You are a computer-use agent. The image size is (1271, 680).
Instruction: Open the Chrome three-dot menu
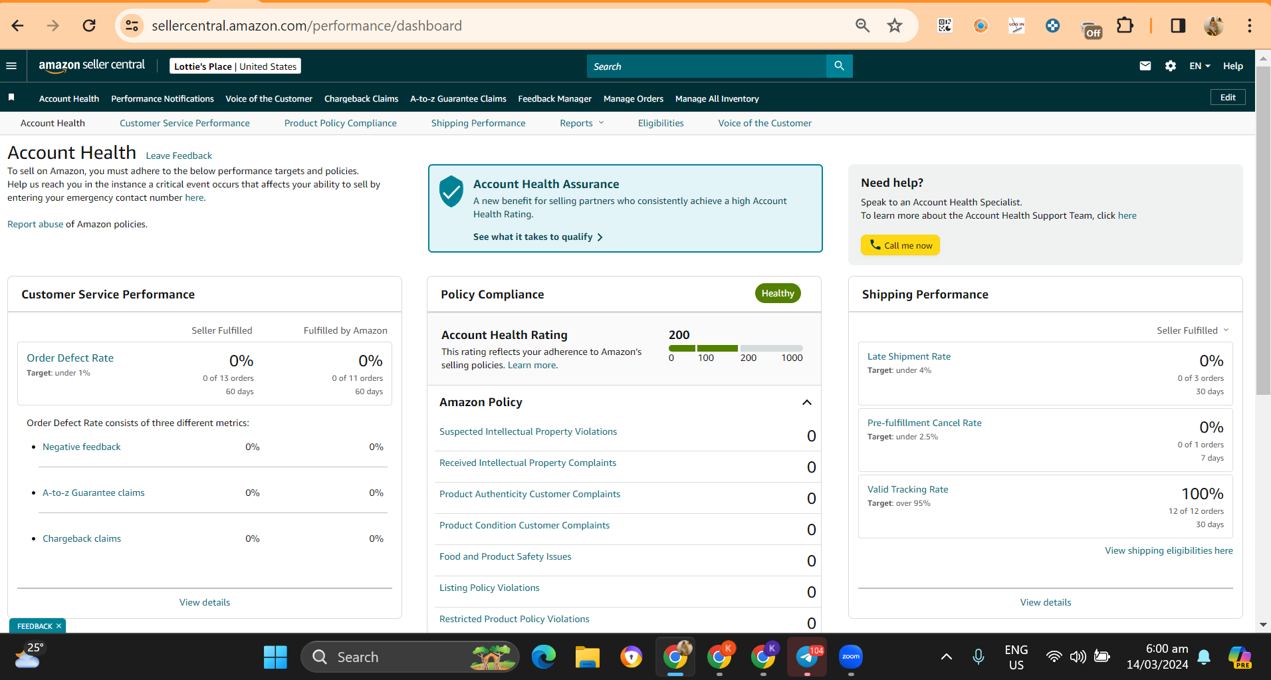(x=1250, y=26)
